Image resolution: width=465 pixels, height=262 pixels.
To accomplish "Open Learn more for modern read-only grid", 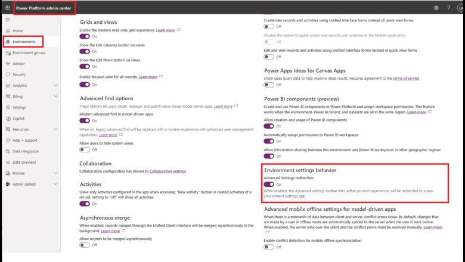I will [166, 30].
